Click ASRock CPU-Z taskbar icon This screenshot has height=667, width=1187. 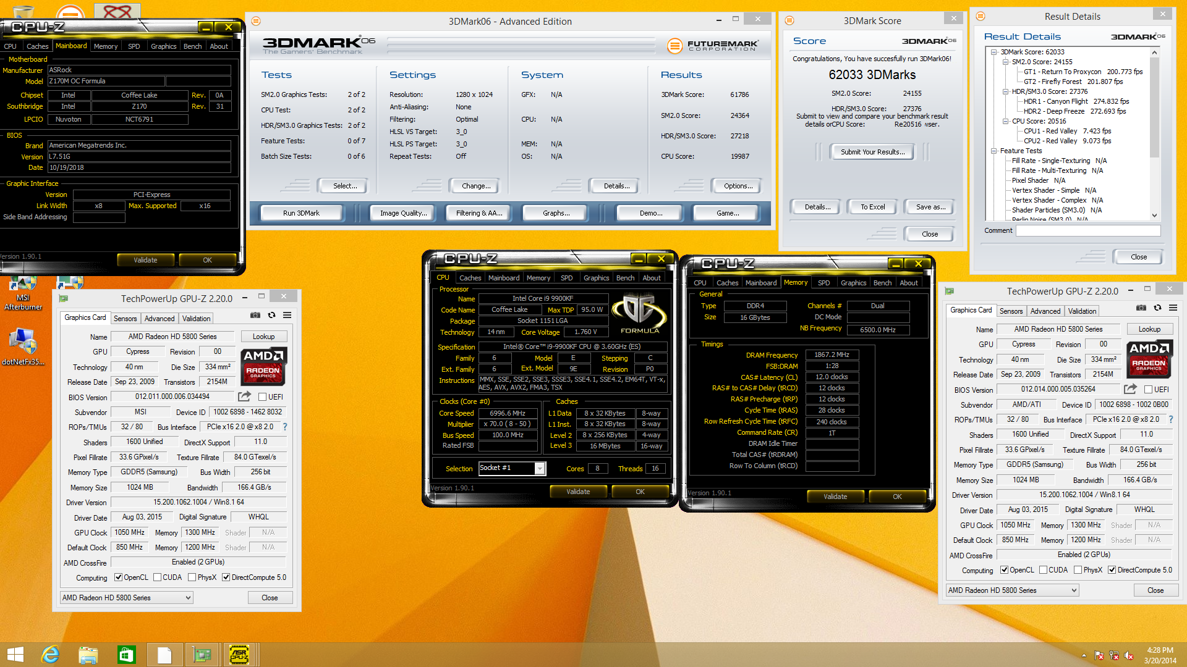[239, 655]
